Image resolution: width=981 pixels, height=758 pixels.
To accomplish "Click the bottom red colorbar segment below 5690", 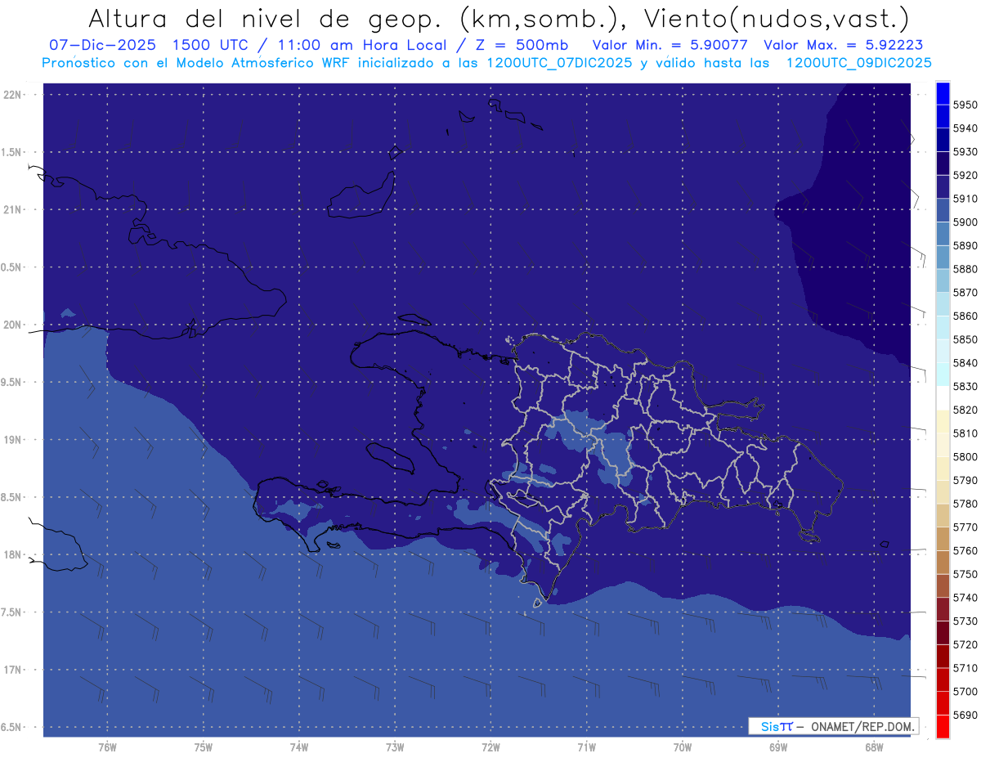I will [x=943, y=726].
